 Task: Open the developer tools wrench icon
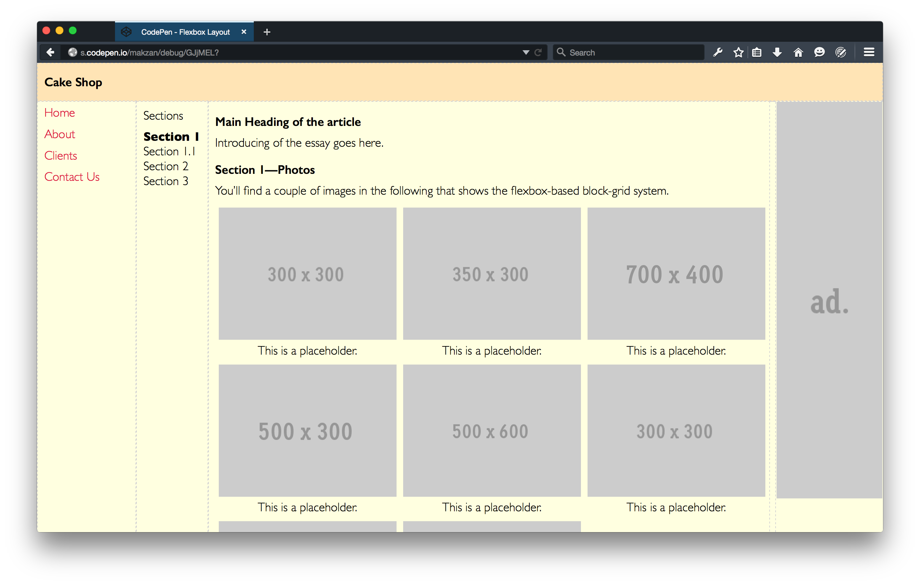(x=717, y=52)
